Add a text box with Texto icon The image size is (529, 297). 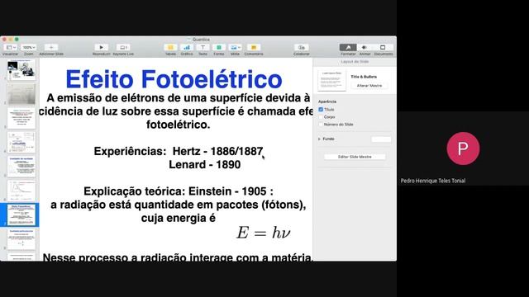203,48
